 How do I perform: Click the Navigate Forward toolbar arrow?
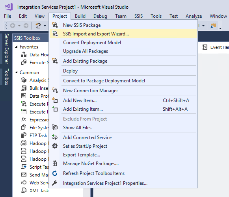click(x=26, y=26)
